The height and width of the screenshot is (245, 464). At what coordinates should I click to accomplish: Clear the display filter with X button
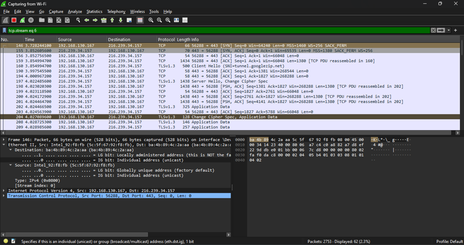coord(433,30)
